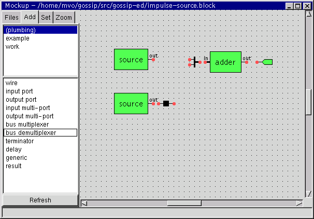Select delay list item
Viewport: 314px width, 219px height.
point(40,149)
